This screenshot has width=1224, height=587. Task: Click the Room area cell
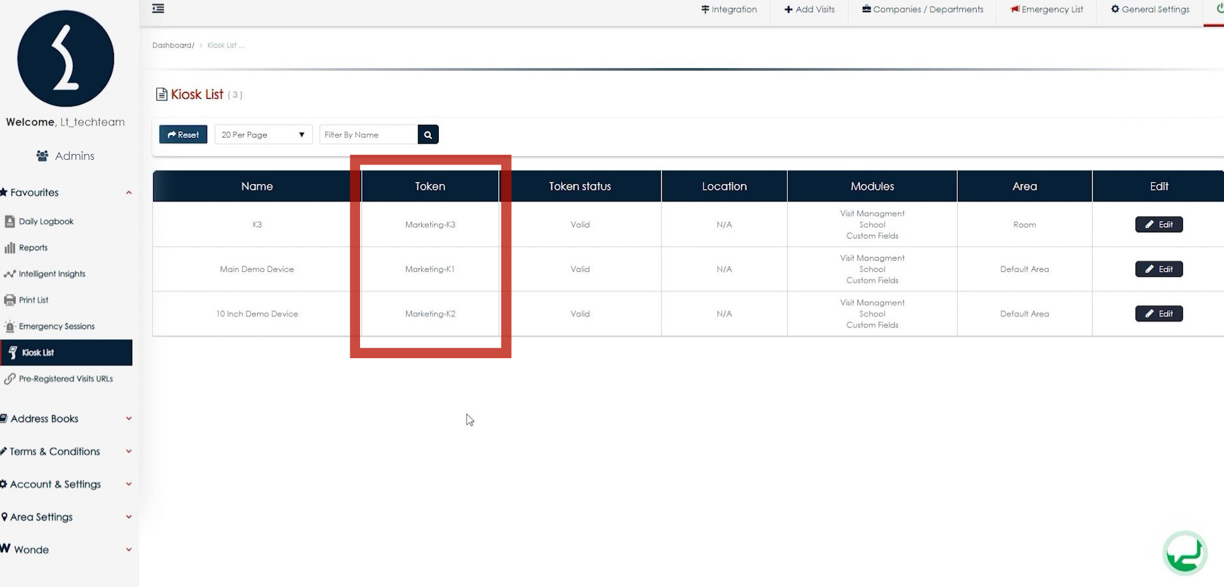click(x=1024, y=225)
